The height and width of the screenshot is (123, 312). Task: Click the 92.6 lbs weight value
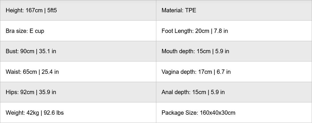[54, 113]
